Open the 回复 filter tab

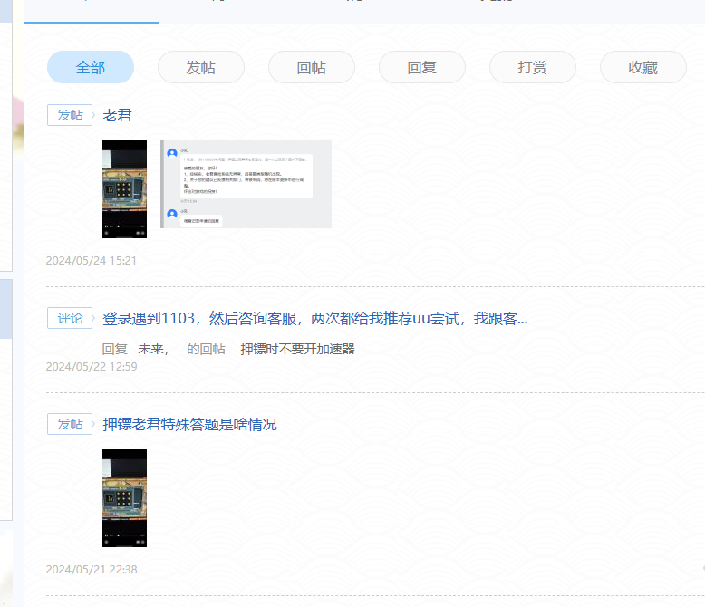pyautogui.click(x=421, y=67)
